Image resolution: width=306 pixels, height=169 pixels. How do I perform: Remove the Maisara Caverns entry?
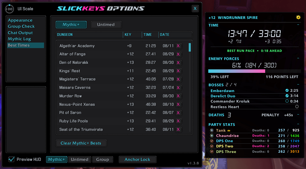178,88
